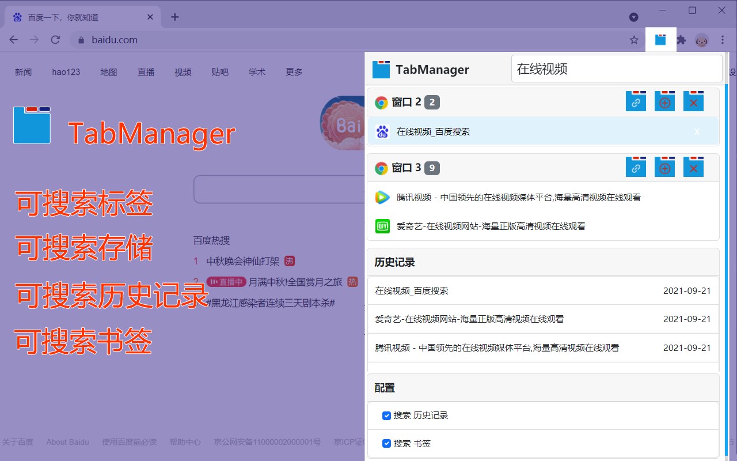Open Chrome's three-dot menu
The width and height of the screenshot is (737, 461).
723,40
